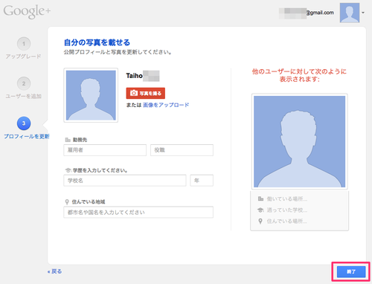
Task: Click the 画像をアップロード link
Action: click(166, 105)
